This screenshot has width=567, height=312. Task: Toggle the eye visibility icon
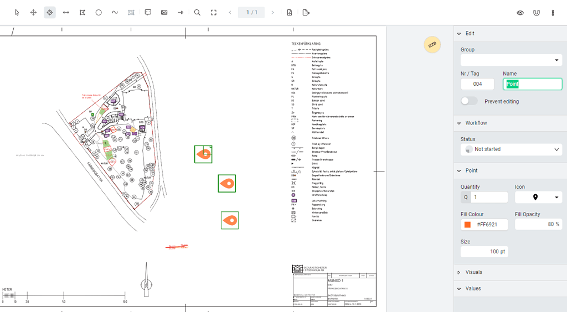pyautogui.click(x=520, y=13)
